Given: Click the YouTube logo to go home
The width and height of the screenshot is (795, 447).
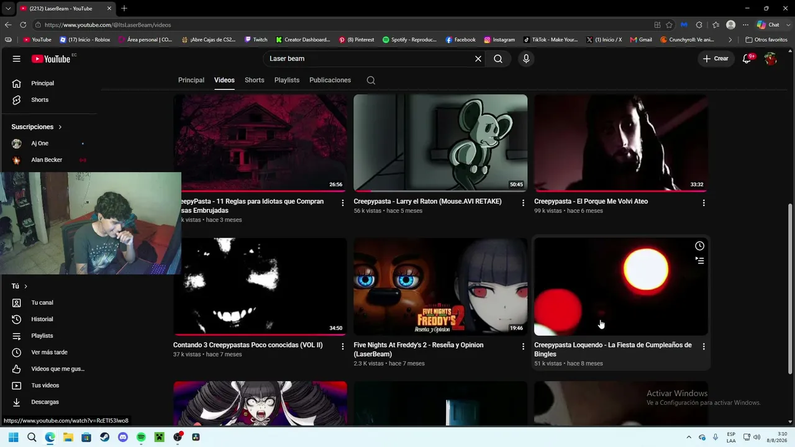Looking at the screenshot, I should point(51,59).
